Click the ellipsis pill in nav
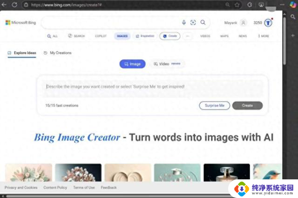 click(187, 36)
